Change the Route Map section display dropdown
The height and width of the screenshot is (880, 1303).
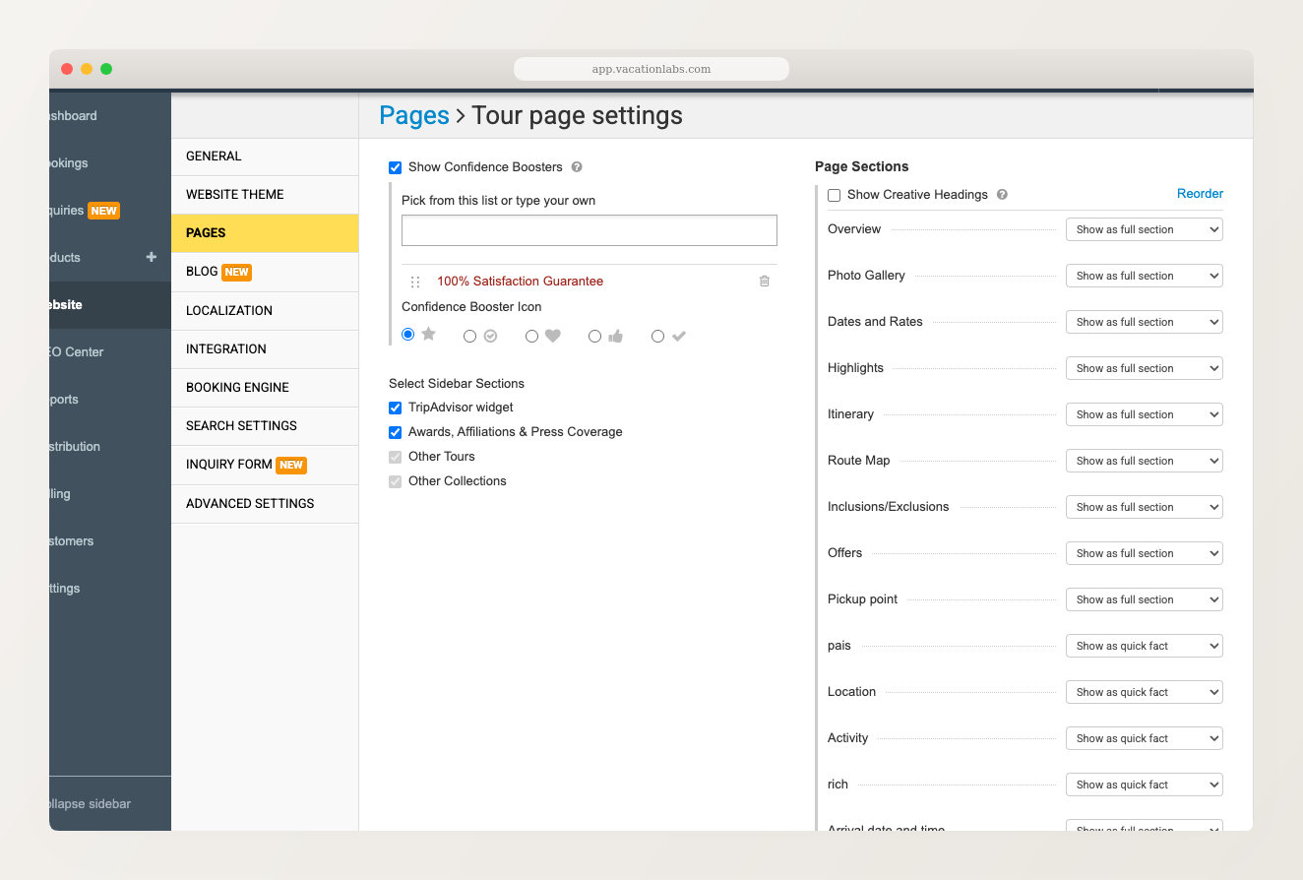1144,460
